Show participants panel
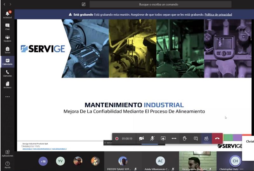Screen dimensions: 254x171 click(206, 138)
